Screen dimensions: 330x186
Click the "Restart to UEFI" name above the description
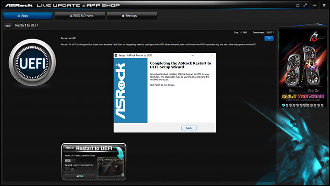[x=68, y=39]
